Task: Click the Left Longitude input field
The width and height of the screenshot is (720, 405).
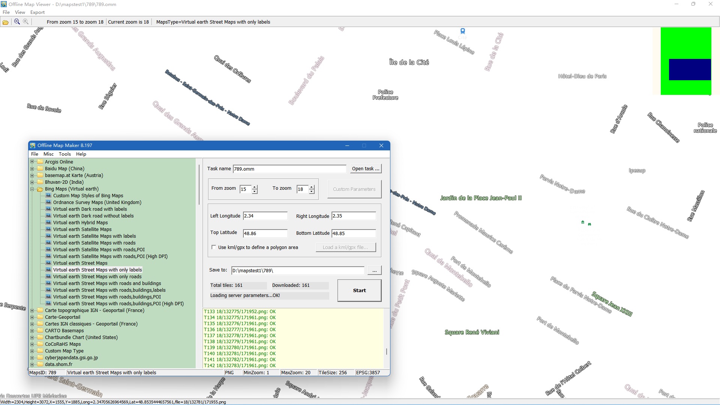Action: [265, 216]
